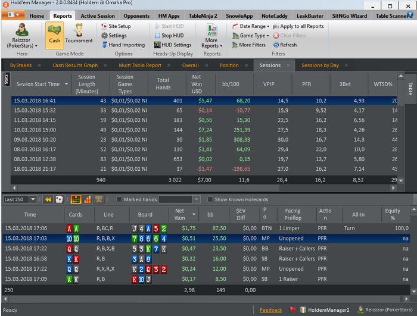The height and width of the screenshot is (316, 417).
Task: Enable Show Known Holecards checkbox
Action: 210,199
